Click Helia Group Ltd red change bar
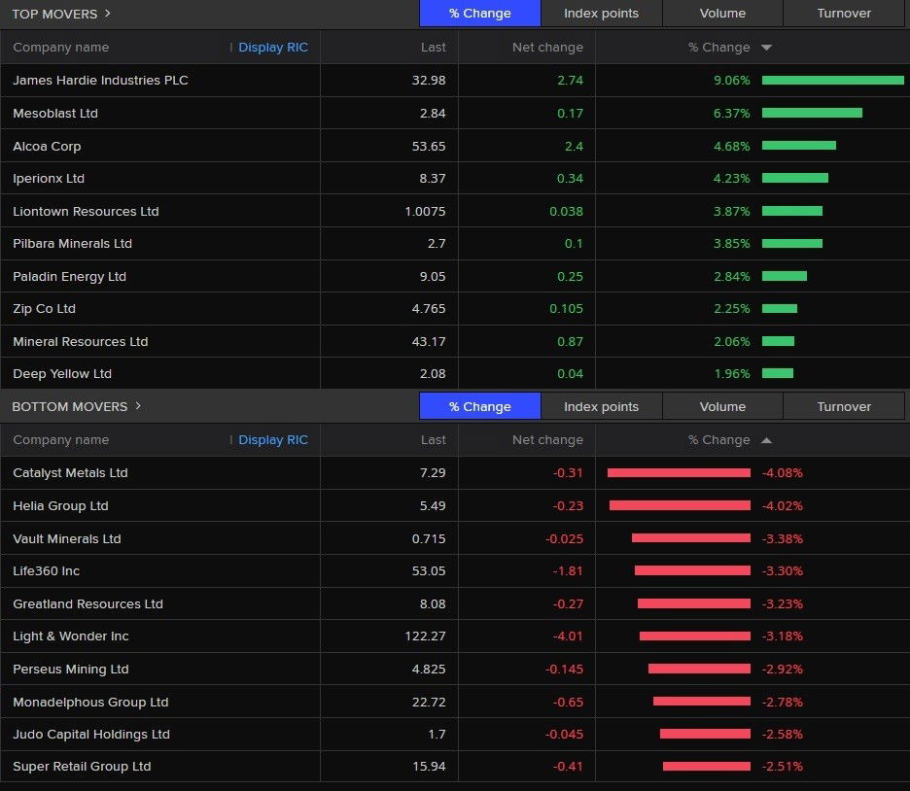The image size is (910, 791). tap(680, 505)
